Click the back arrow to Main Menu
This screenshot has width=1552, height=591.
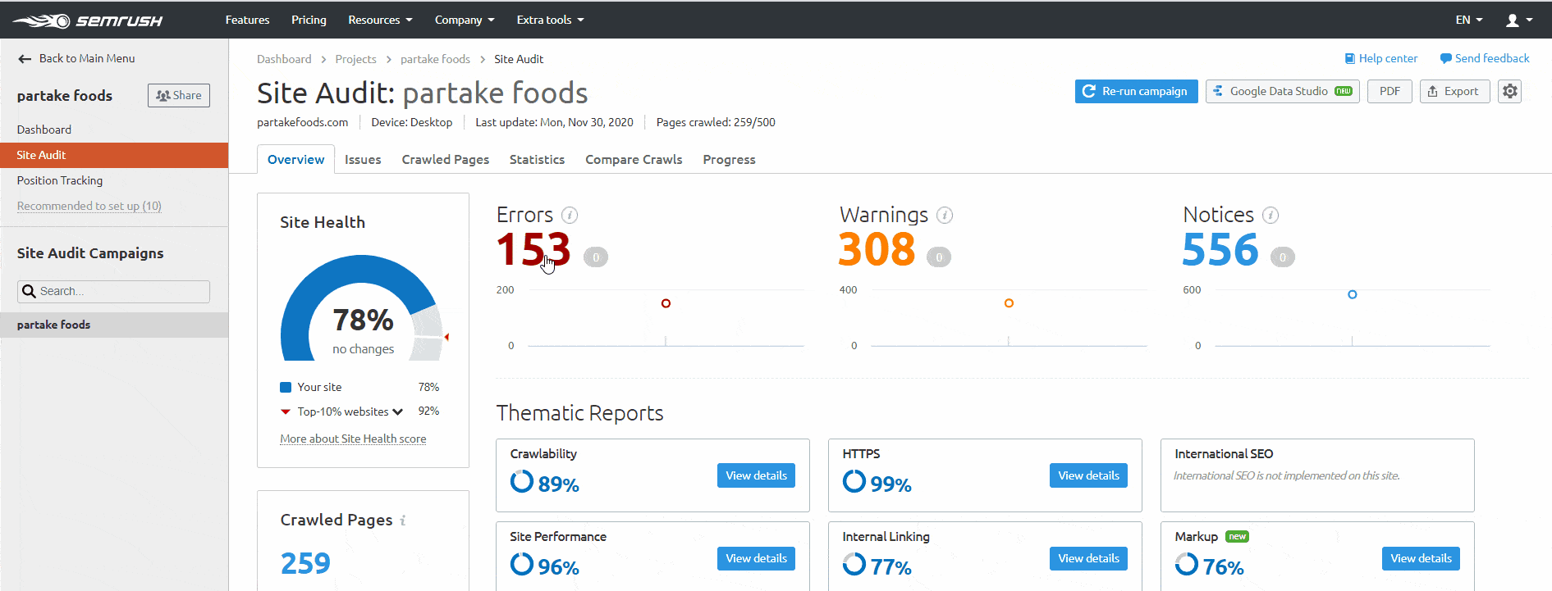point(25,59)
